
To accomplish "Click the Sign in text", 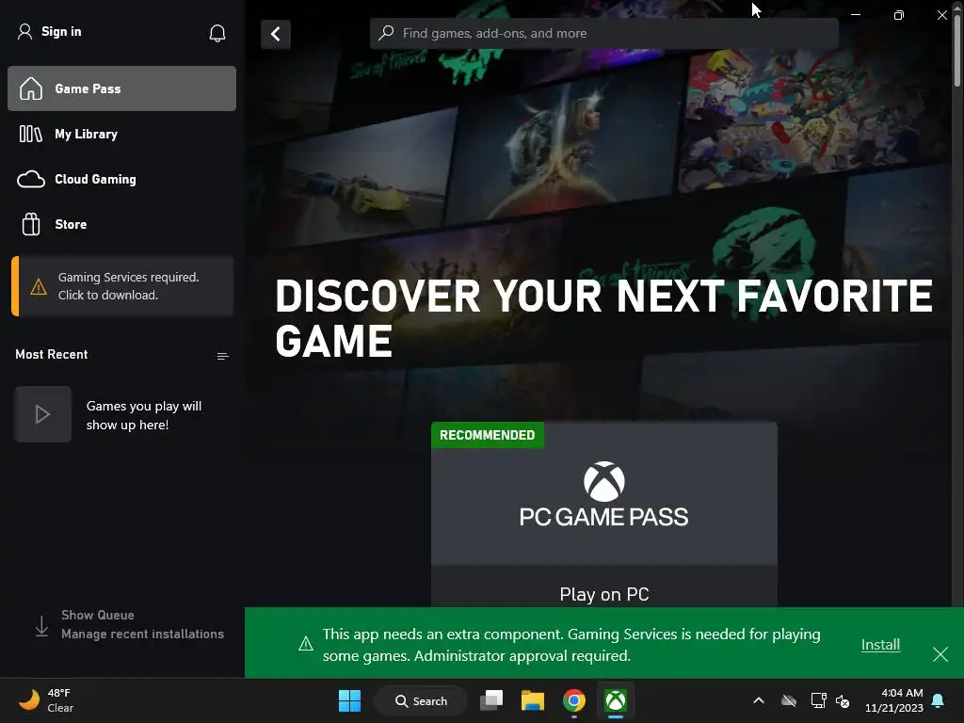I will [x=61, y=31].
